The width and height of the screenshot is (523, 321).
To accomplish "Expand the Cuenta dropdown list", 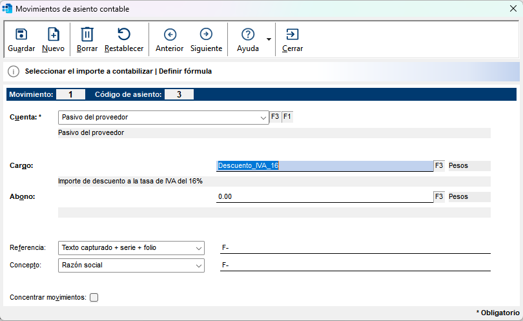I will [x=263, y=118].
